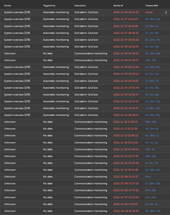Viewport: 170px width, 215px height.
Task: Select row with 44m cleared duration
Action: (85, 177)
